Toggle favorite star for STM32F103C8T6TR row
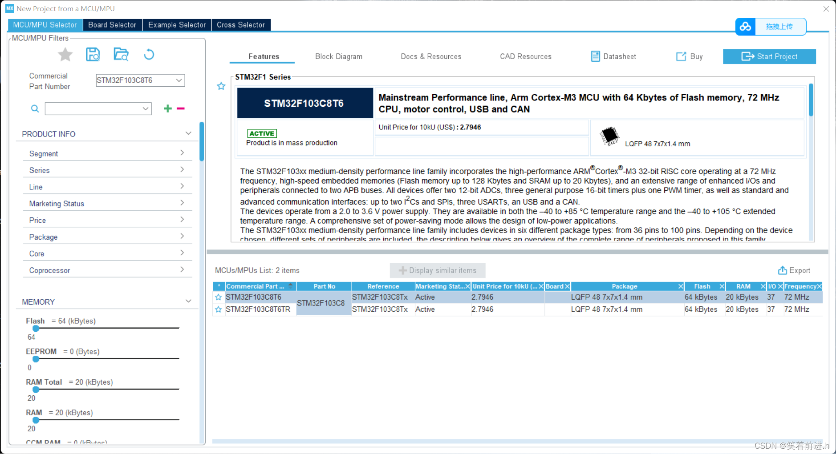The width and height of the screenshot is (836, 454). [218, 309]
